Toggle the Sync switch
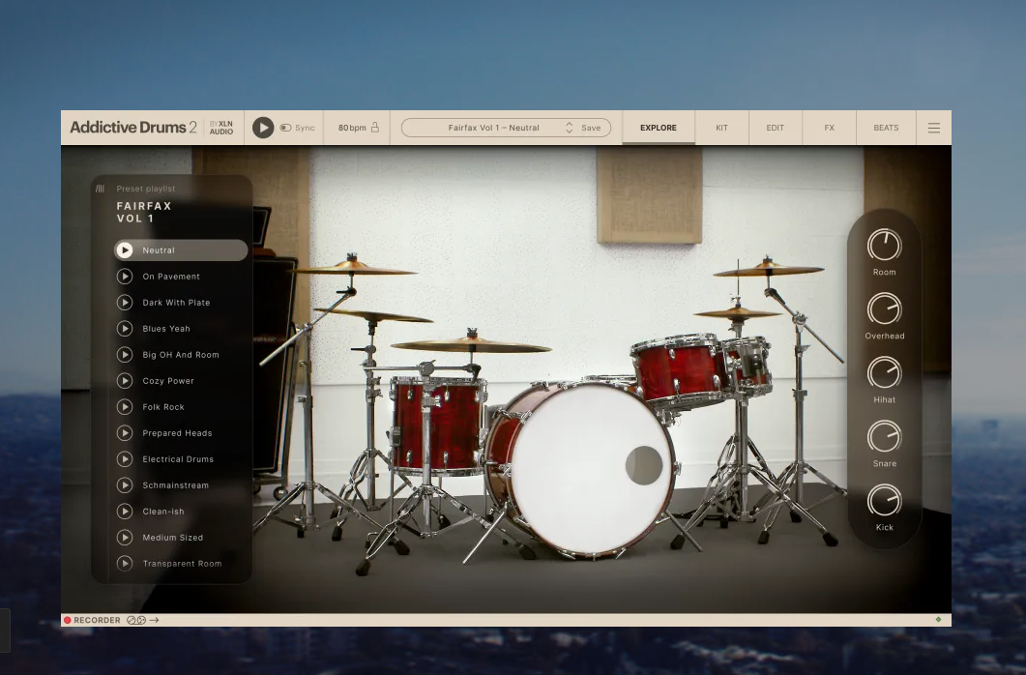The height and width of the screenshot is (675, 1026). coord(285,127)
